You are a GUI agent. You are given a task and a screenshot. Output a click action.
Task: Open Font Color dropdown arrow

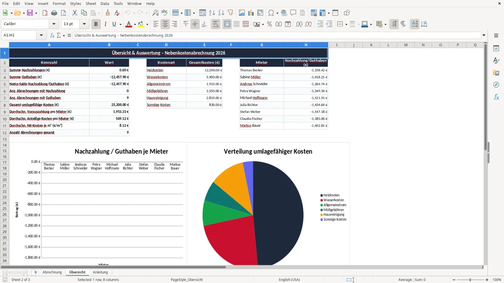click(x=134, y=24)
